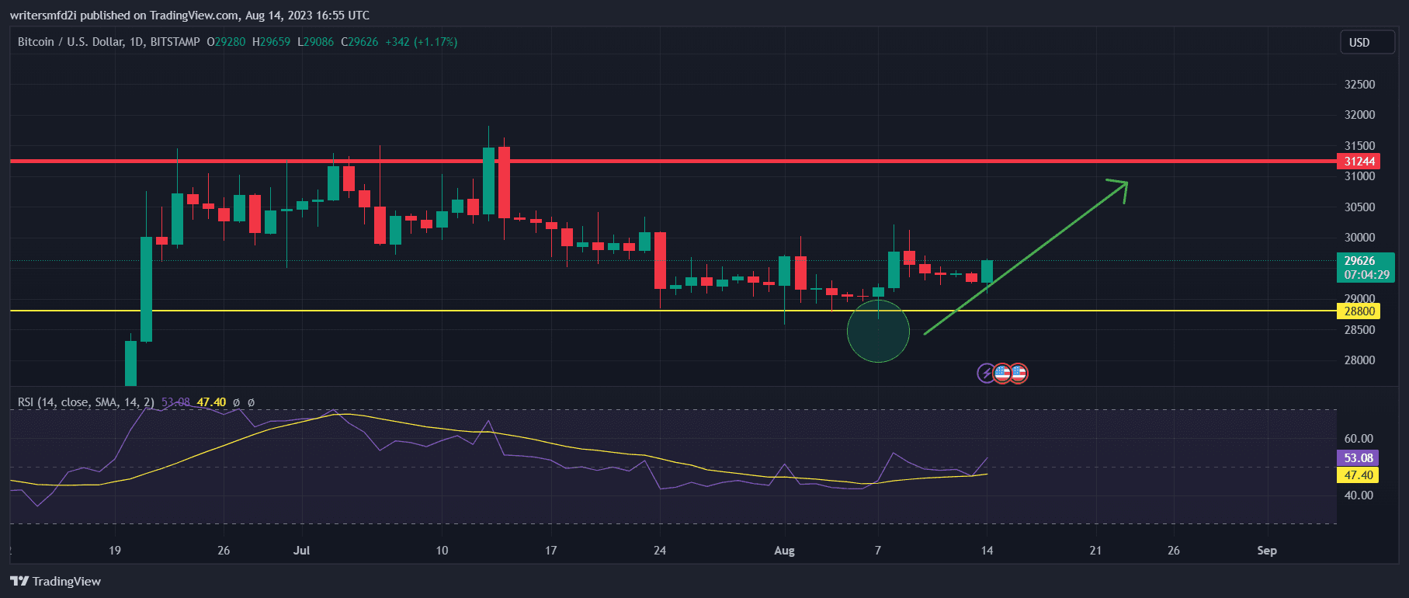Image resolution: width=1409 pixels, height=598 pixels.
Task: Click the yellow 47.40 RSI axis label
Action: coord(1358,475)
